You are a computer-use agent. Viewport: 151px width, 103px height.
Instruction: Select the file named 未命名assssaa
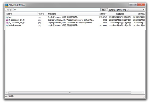click(x=15, y=25)
